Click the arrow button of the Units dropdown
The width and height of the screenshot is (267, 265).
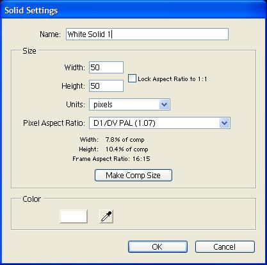(x=165, y=105)
